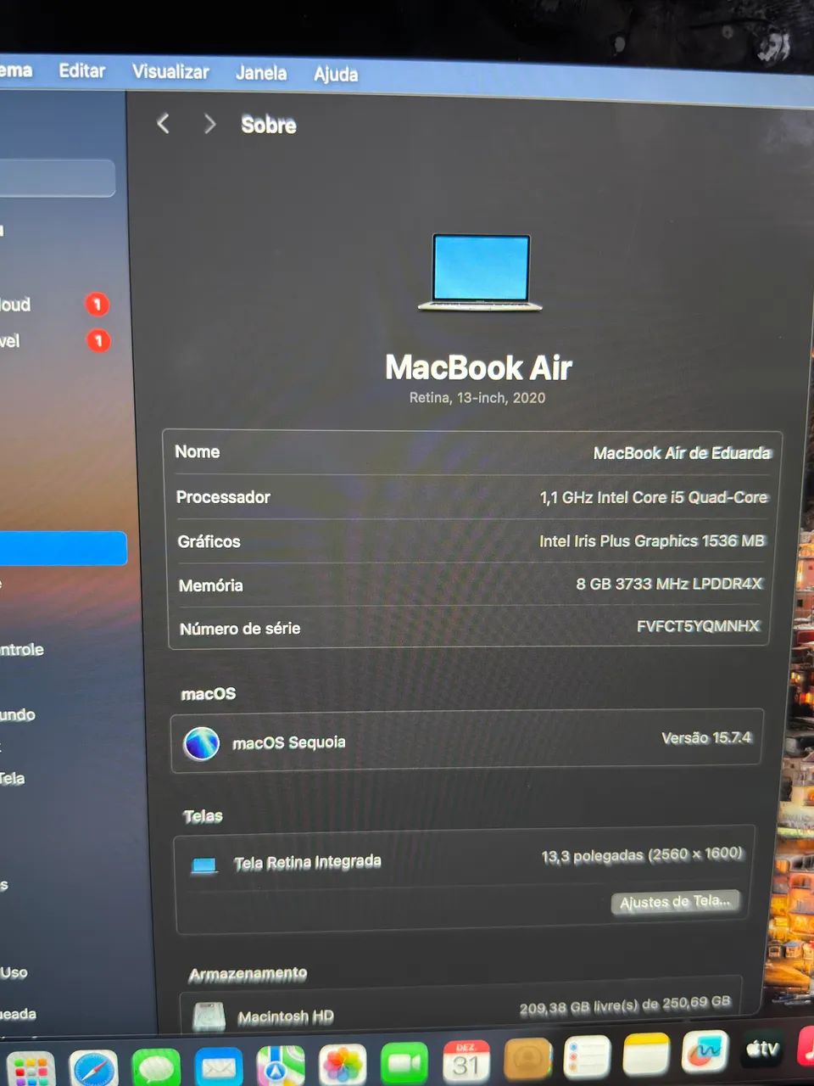Click the sidebar search field
Screen dimensions: 814x1086
[56, 178]
